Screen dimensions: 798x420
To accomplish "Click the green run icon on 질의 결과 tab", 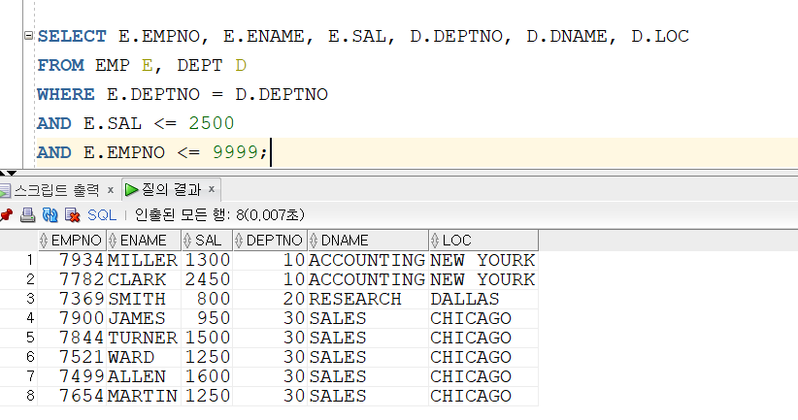I will click(x=131, y=190).
